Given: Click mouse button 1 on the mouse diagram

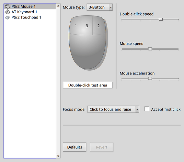Looking at the screenshot, I should pos(75,26).
